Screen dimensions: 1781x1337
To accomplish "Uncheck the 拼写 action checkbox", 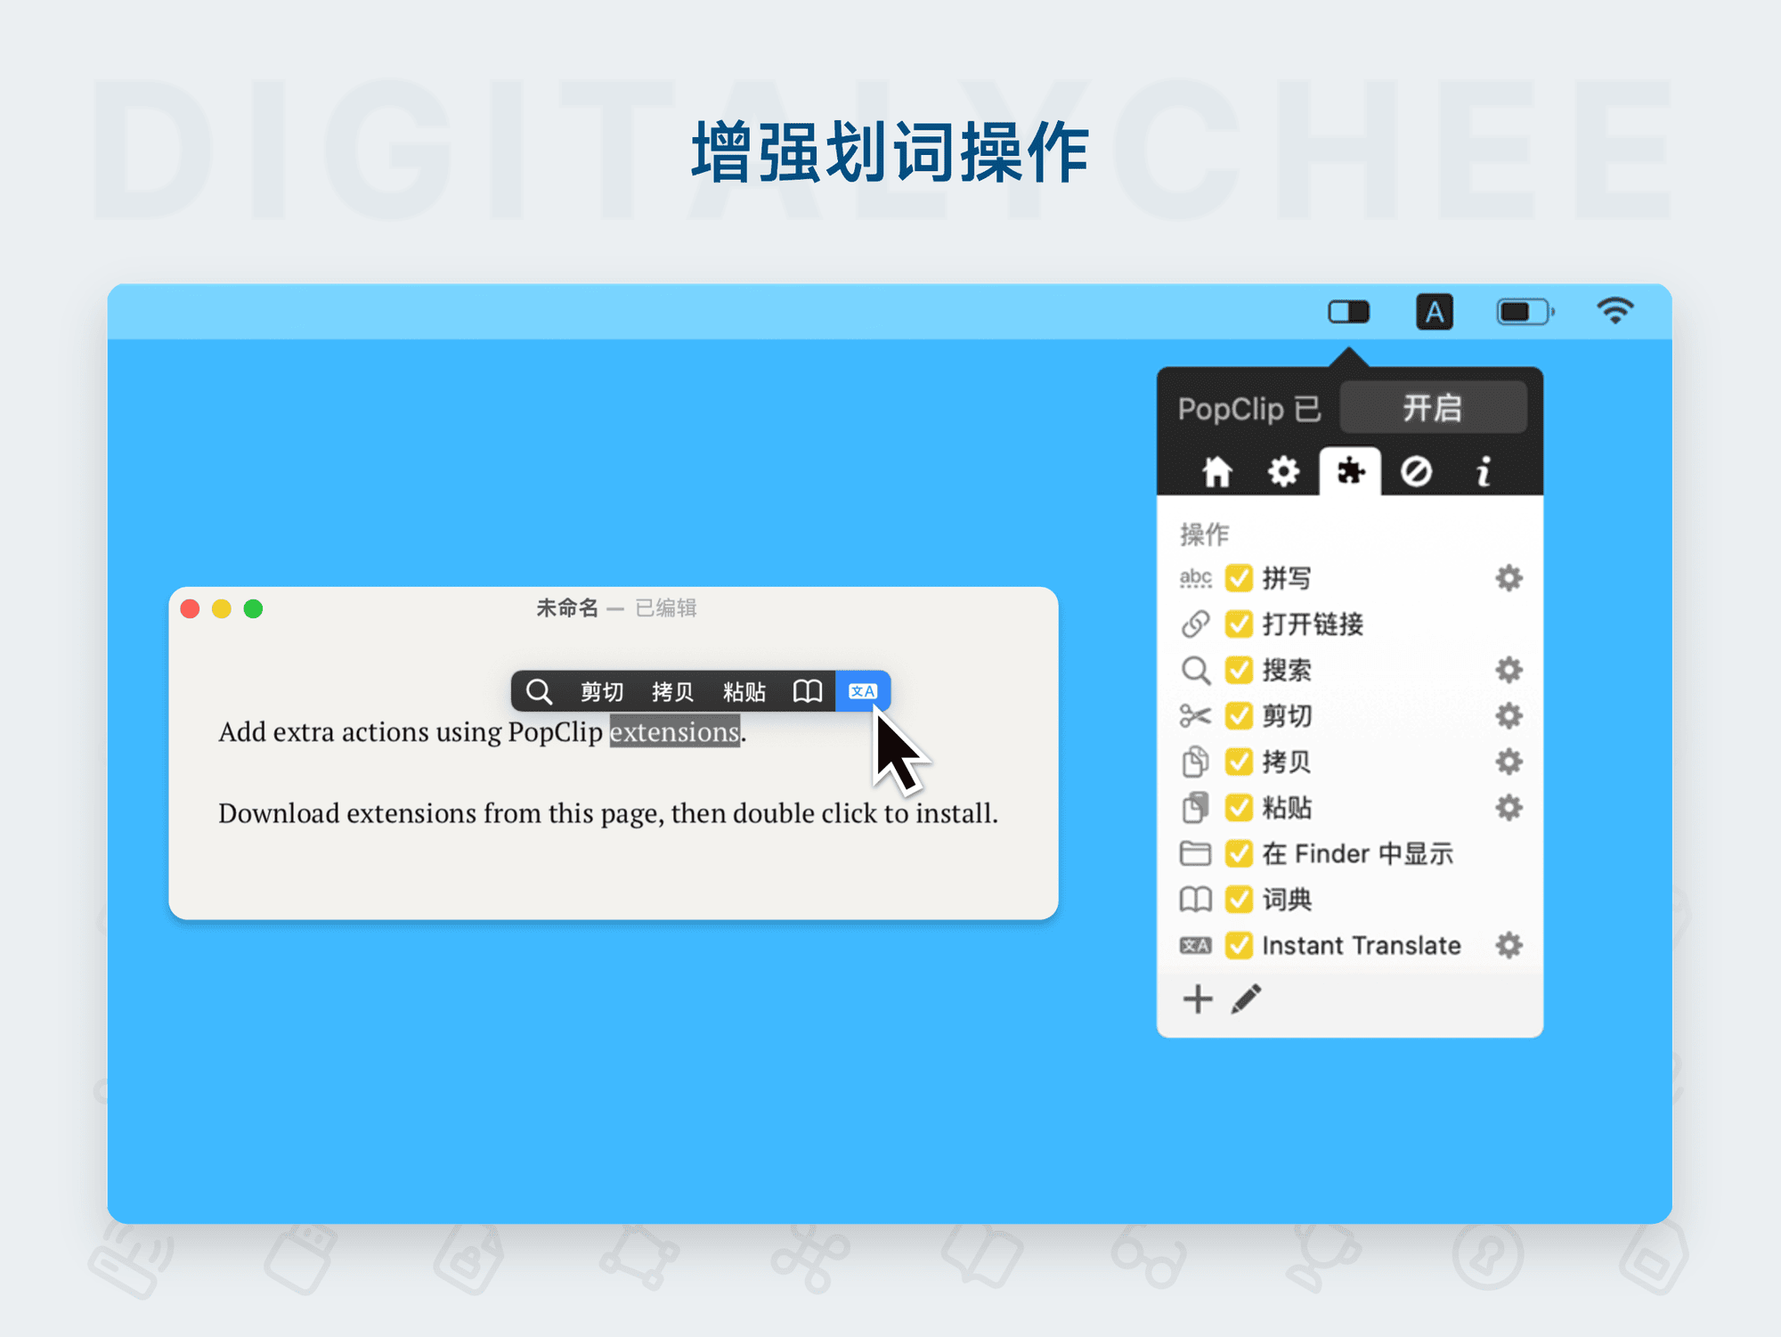I will coord(1239,578).
